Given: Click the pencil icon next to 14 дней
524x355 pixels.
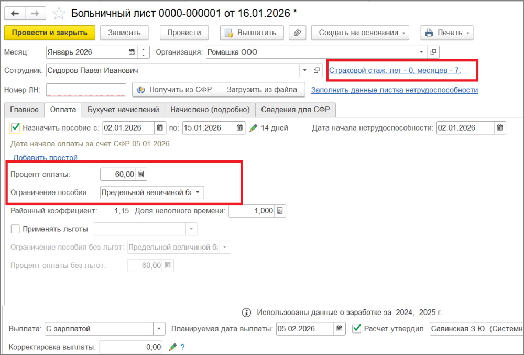Looking at the screenshot, I should [x=254, y=128].
